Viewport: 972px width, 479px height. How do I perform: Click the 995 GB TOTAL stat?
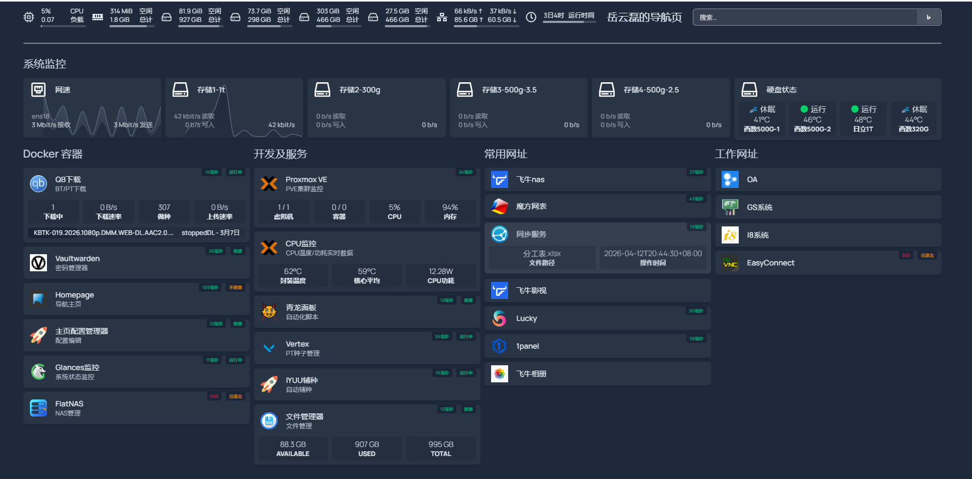(x=441, y=449)
